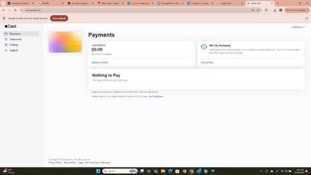Open the See Disclosures link
The height and width of the screenshot is (175, 311).
(155, 96)
